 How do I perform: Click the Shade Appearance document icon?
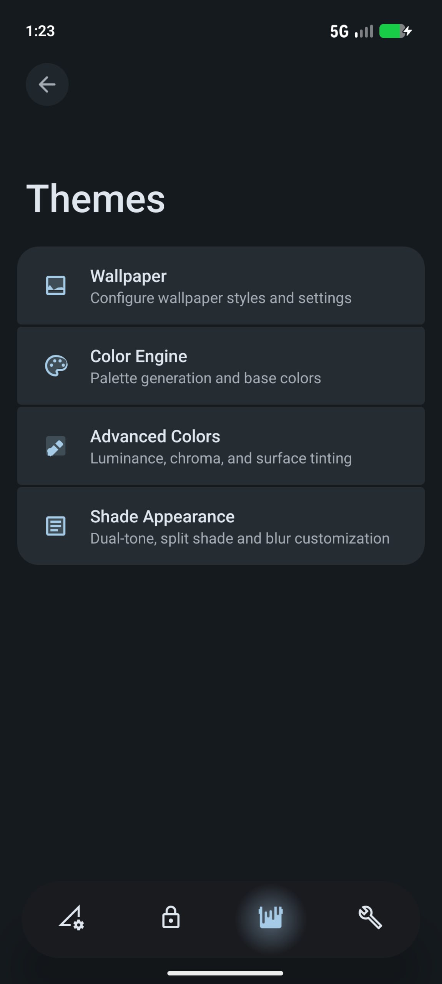pyautogui.click(x=56, y=526)
